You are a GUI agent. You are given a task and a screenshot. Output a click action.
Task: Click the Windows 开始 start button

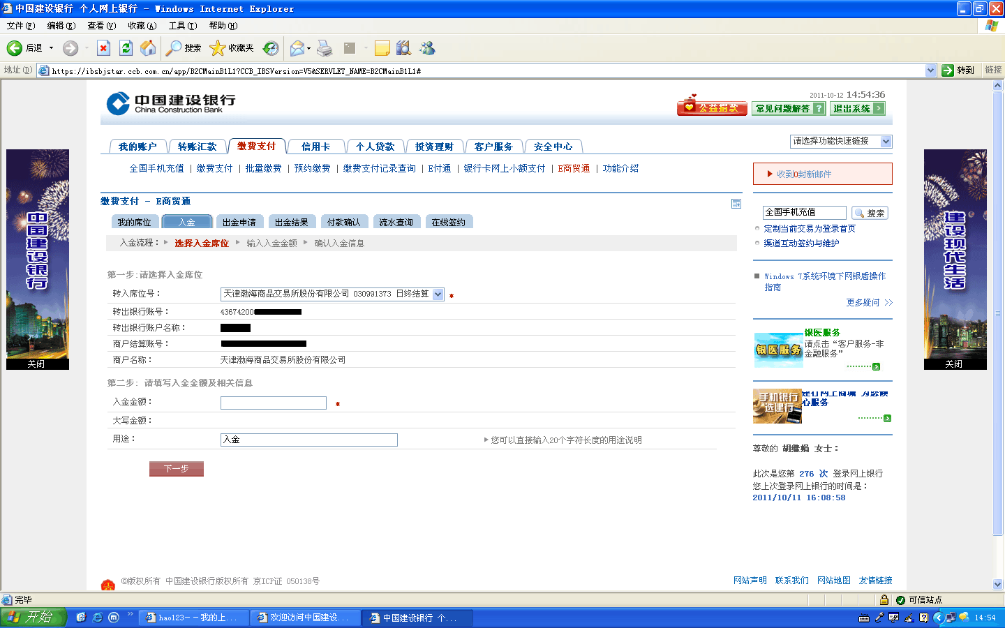[x=33, y=618]
